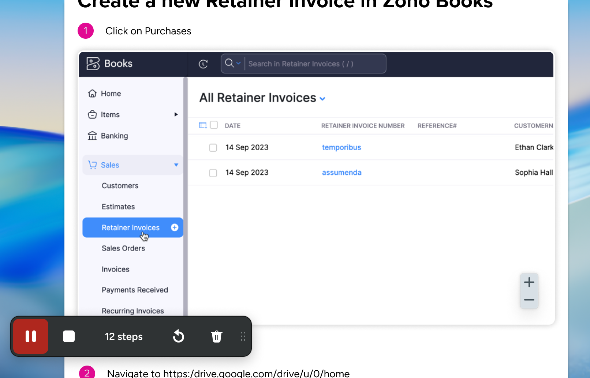Open the search scope dropdown
Screen dimensions: 590x378
click(x=233, y=63)
